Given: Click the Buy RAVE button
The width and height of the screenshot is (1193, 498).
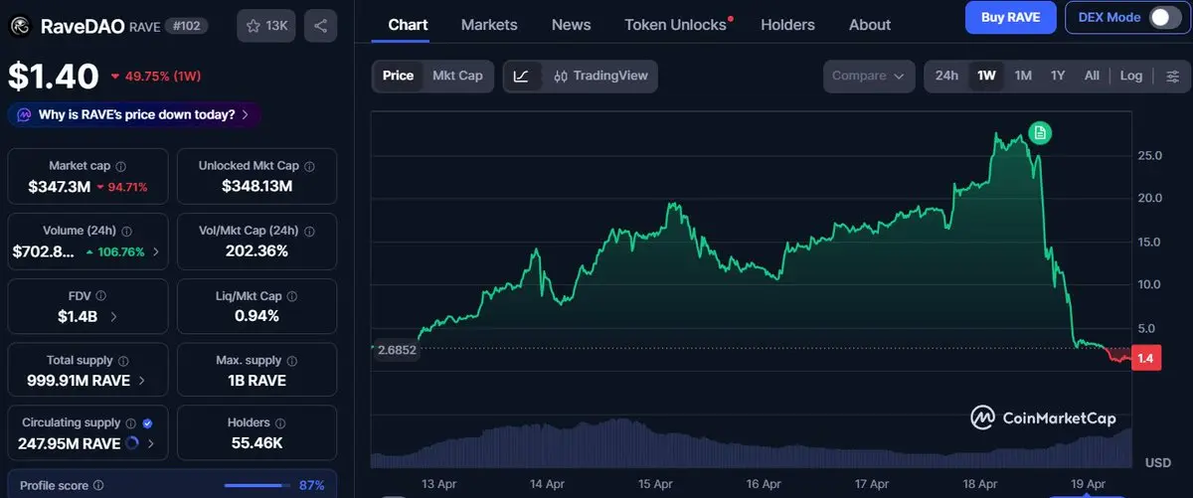Looking at the screenshot, I should tap(1010, 17).
